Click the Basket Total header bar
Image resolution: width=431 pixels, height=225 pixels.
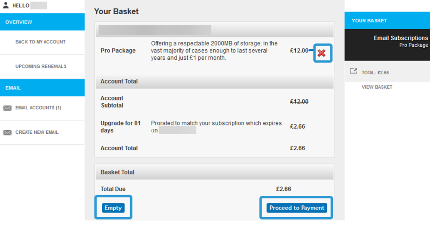(x=214, y=172)
